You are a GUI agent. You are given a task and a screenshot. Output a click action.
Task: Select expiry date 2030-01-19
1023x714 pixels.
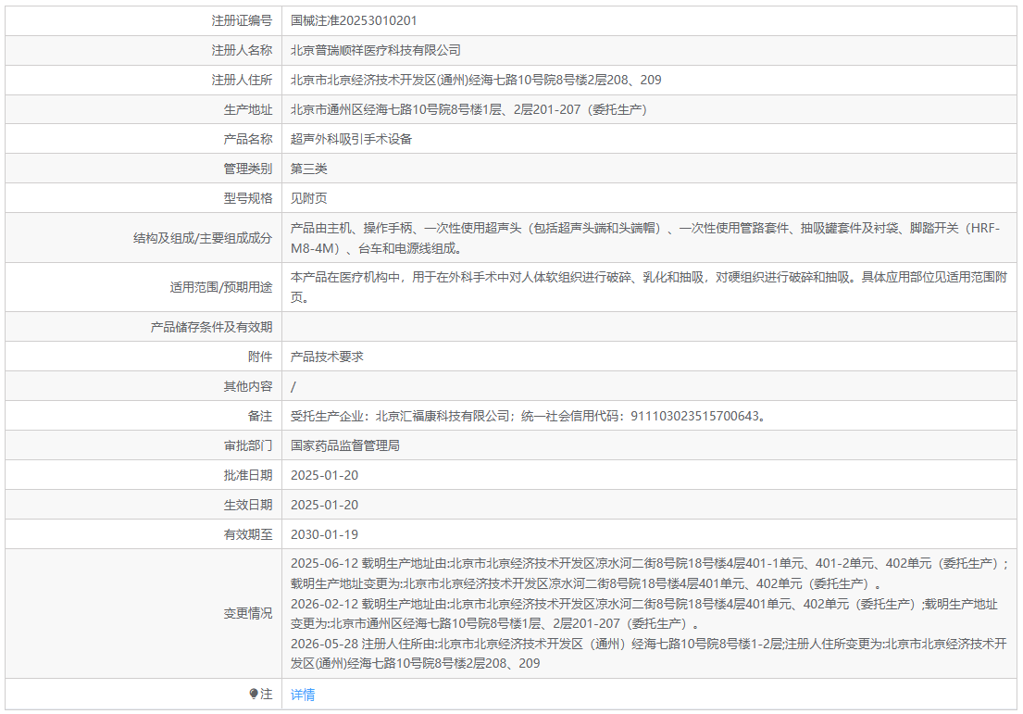(x=324, y=534)
